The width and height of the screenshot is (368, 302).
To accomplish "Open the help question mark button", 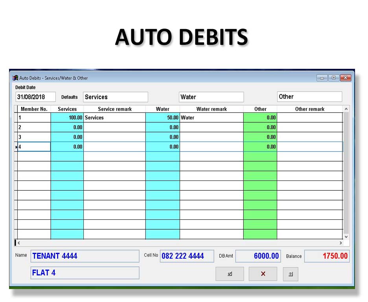I will point(291,274).
